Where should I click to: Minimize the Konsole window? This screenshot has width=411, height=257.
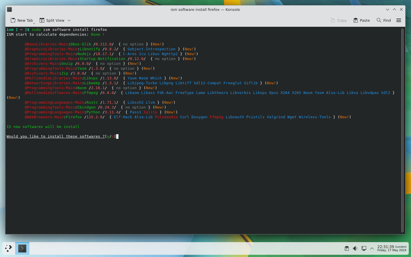[x=388, y=9]
